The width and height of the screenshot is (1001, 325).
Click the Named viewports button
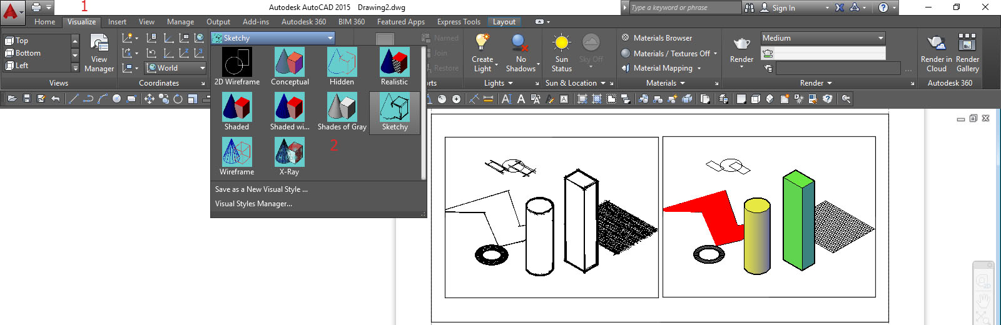441,38
